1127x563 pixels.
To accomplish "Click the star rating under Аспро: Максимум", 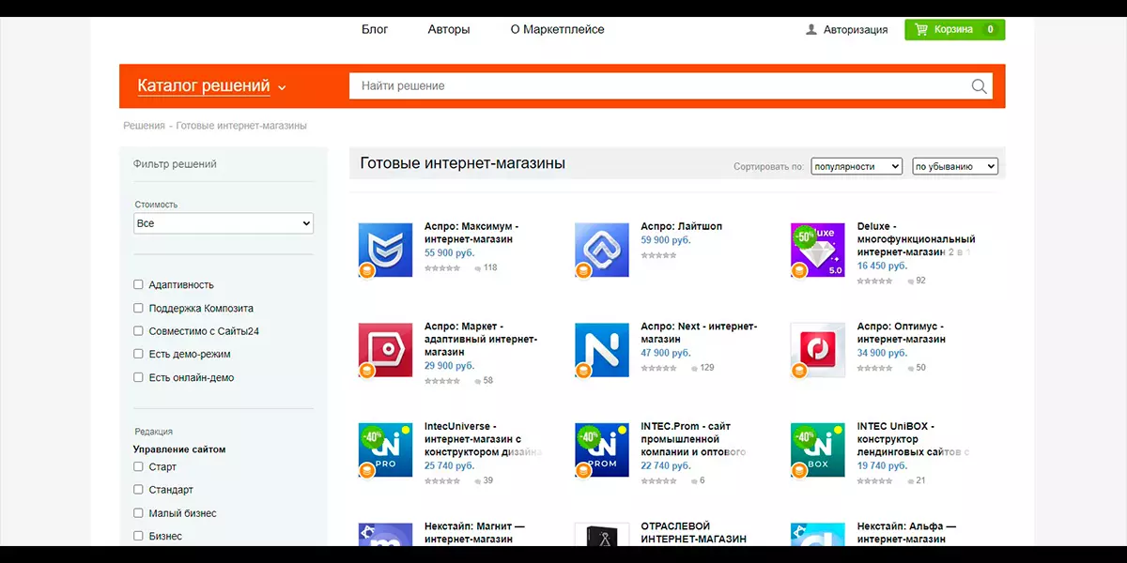I will point(442,268).
